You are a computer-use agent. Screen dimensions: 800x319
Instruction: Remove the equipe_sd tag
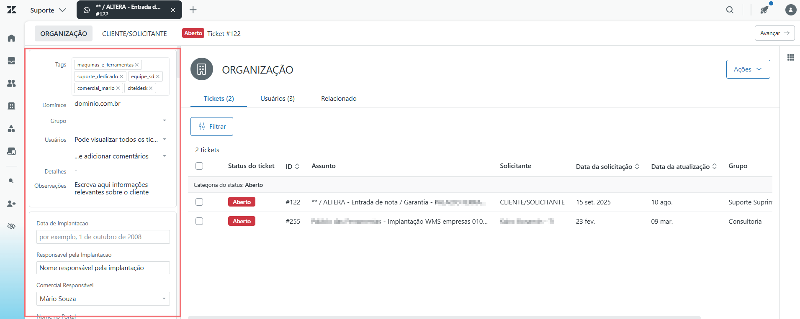(x=158, y=77)
